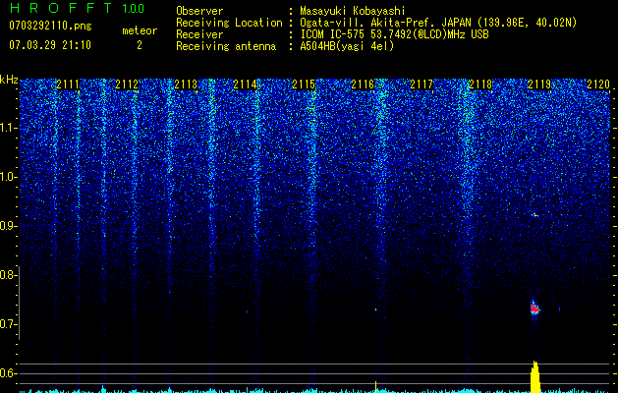Screen dimensions: 618x393
Task: Click the ICOM IC-575 receiver text
Action: 394,34
